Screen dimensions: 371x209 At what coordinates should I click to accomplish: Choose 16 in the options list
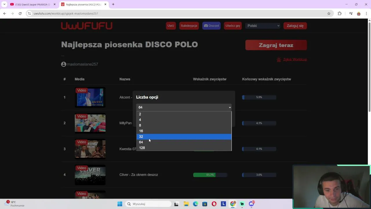[x=184, y=131]
